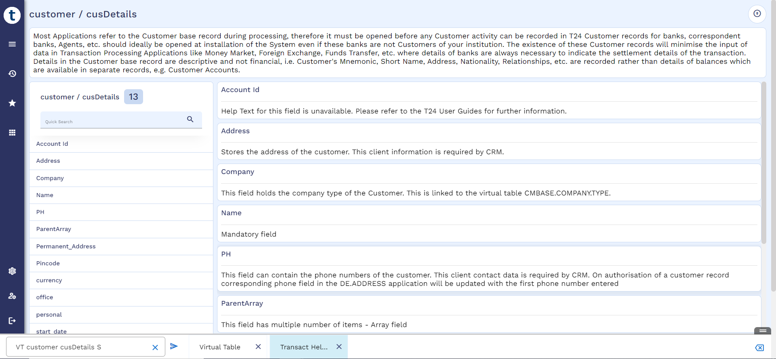Switch to the Virtual Table tab
The image size is (776, 359).
220,347
